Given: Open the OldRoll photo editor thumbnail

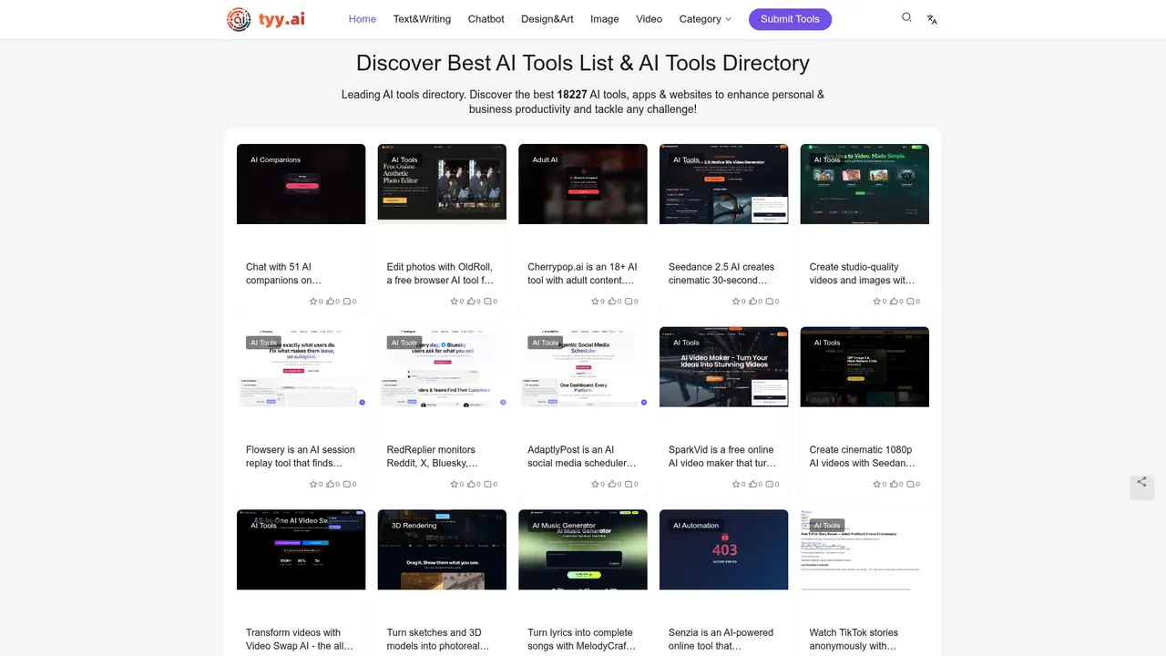Looking at the screenshot, I should click(442, 183).
